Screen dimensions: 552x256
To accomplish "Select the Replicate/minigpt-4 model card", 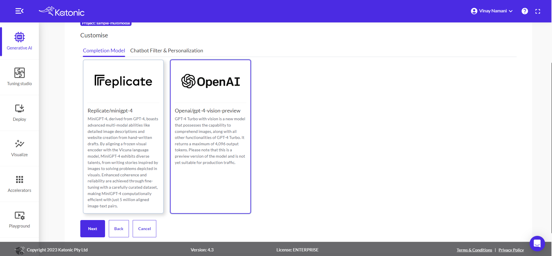I will [123, 137].
